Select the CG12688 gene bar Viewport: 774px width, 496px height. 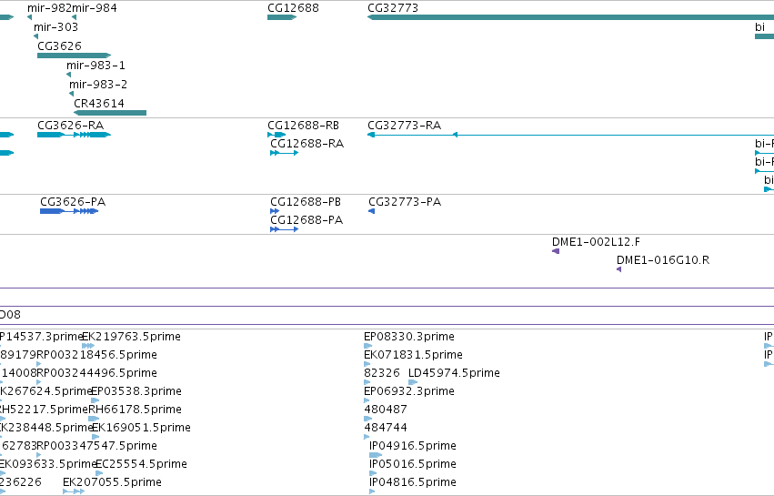click(282, 17)
